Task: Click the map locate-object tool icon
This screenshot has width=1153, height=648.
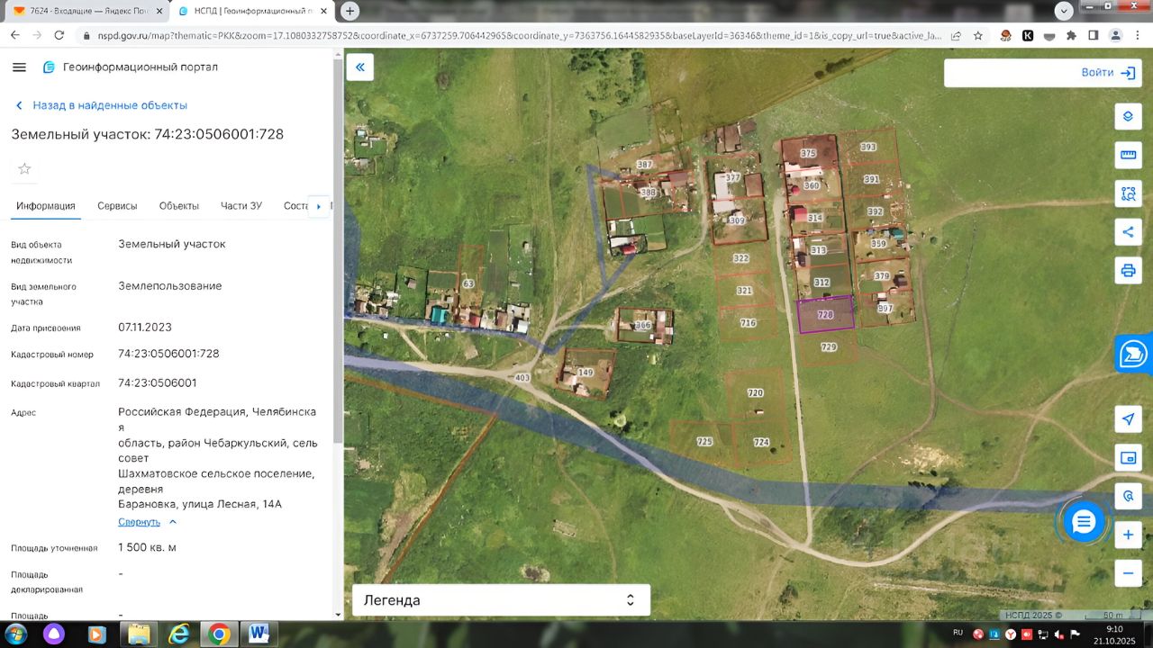Action: point(1128,496)
